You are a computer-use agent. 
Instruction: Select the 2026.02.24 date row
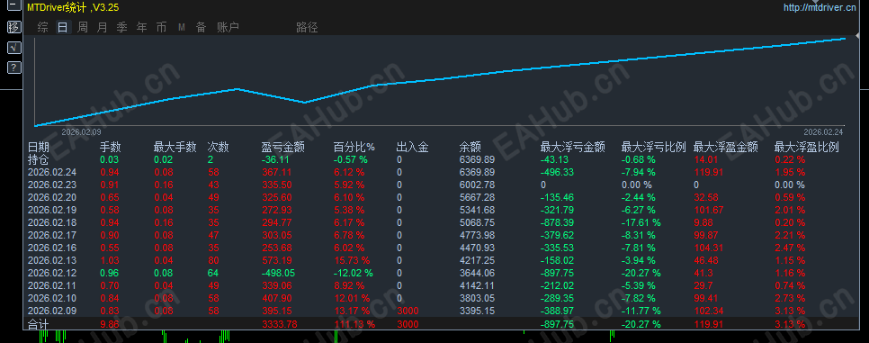[52, 172]
